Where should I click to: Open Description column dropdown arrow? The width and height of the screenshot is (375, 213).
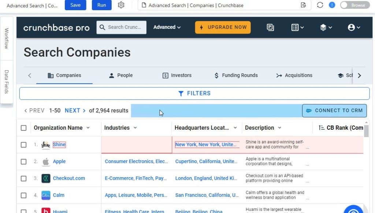click(279, 128)
